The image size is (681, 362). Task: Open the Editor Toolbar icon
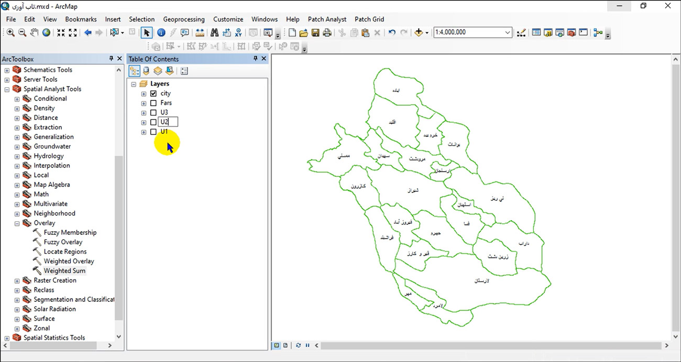tap(521, 32)
